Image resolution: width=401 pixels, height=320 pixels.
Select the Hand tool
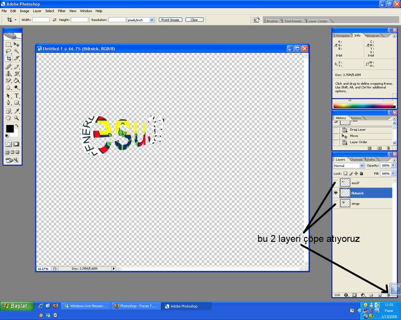(x=9, y=118)
